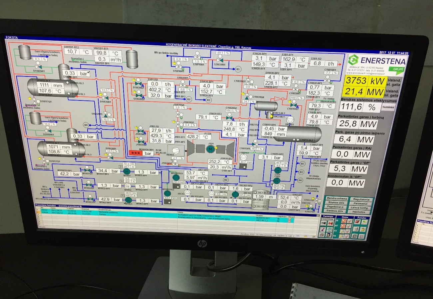The width and height of the screenshot is (433, 299).
Task: Toggle the BT alarm acknowledge checkmark
Action: point(349,227)
